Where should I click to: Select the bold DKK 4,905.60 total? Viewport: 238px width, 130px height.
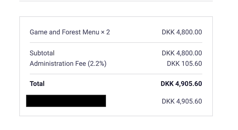(x=181, y=84)
